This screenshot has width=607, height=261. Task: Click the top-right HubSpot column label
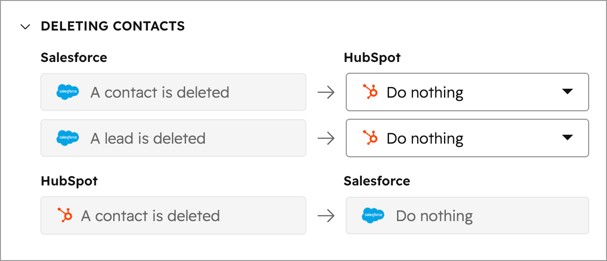(372, 58)
